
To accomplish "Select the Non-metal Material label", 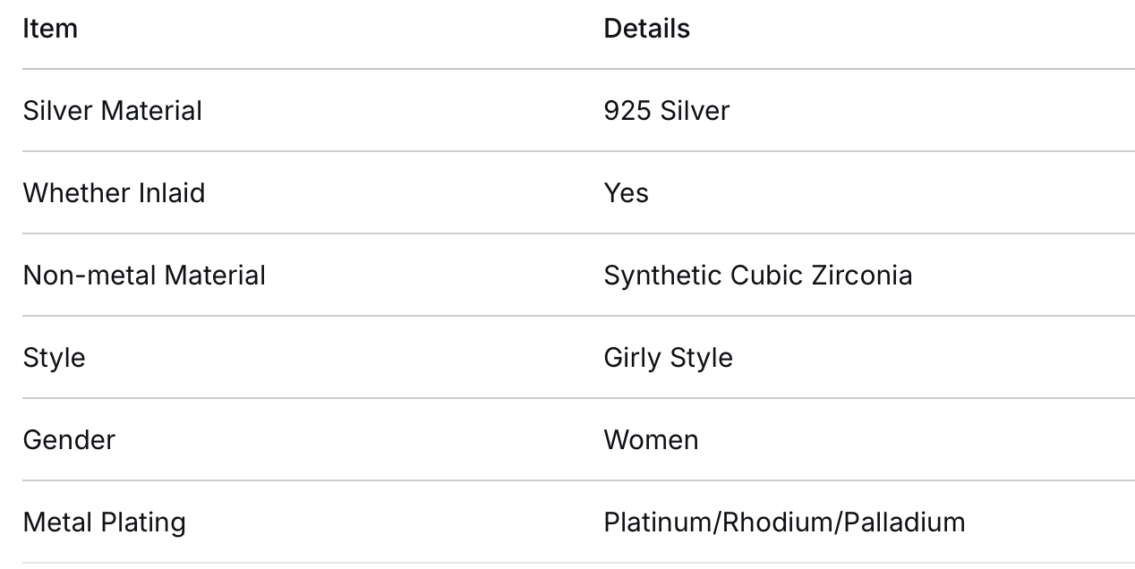I will pyautogui.click(x=144, y=276).
